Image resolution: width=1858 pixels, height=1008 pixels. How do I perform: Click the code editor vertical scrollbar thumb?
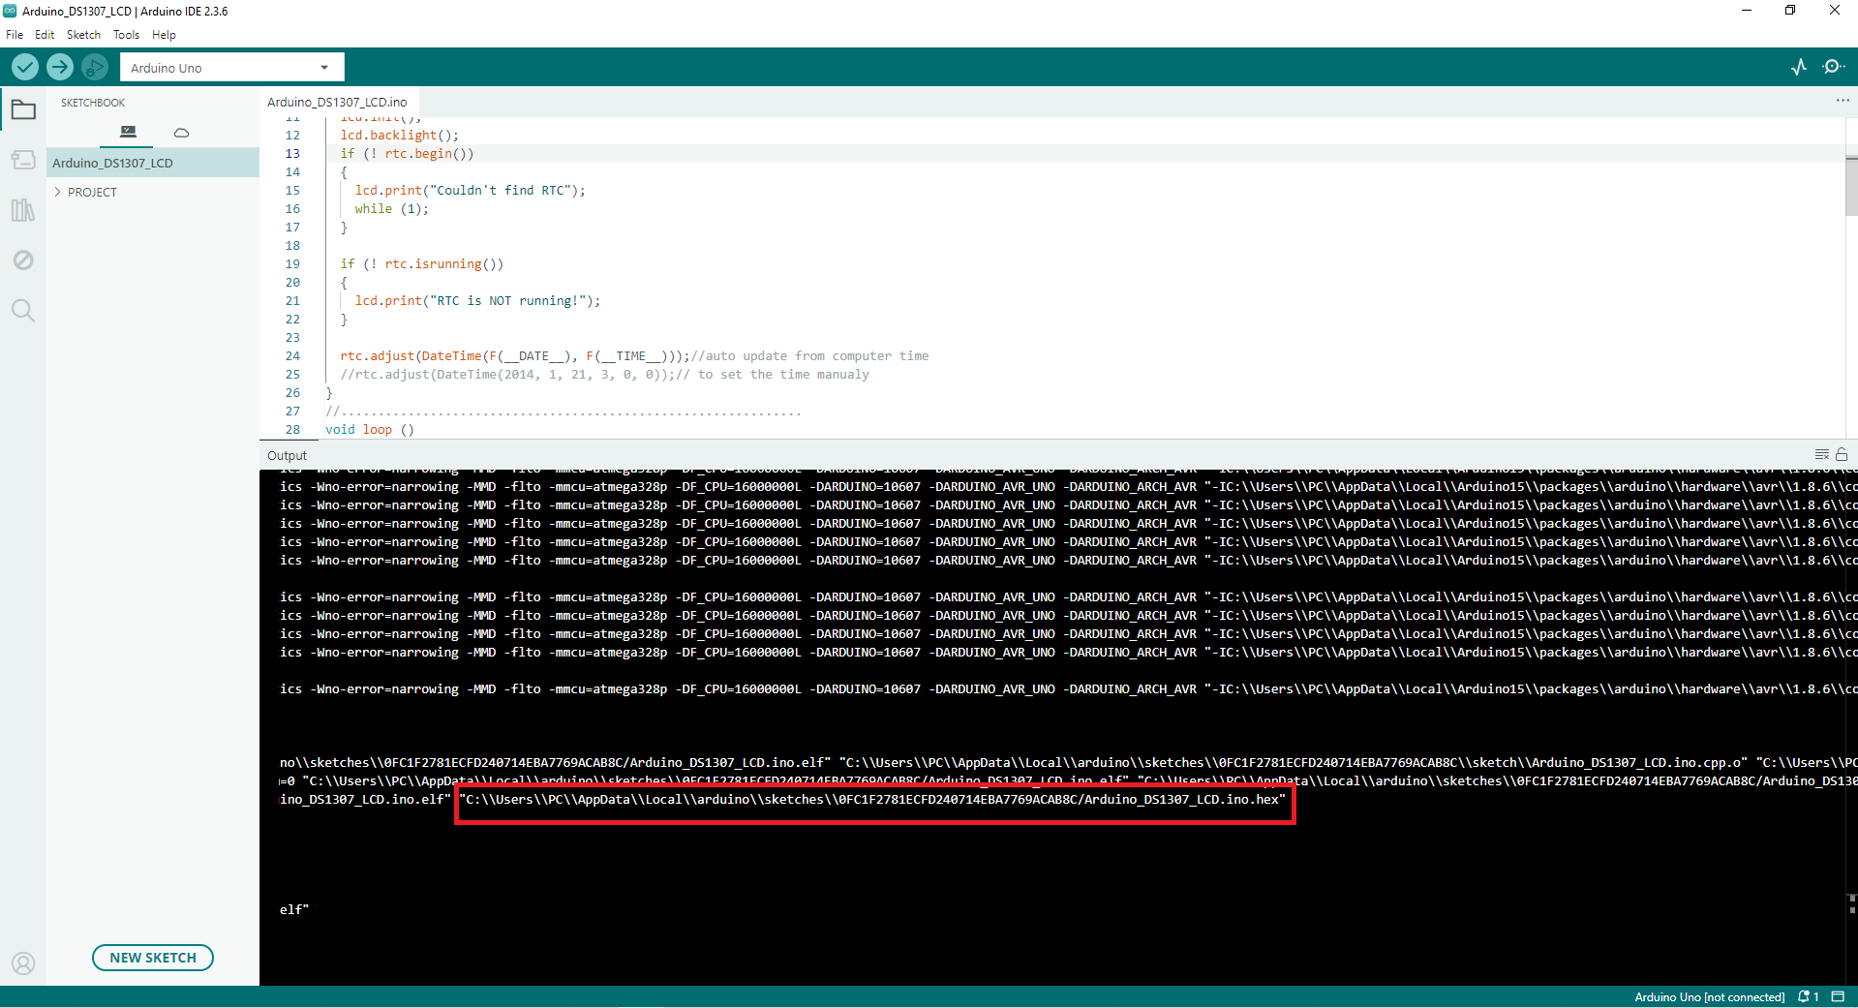pos(1851,185)
